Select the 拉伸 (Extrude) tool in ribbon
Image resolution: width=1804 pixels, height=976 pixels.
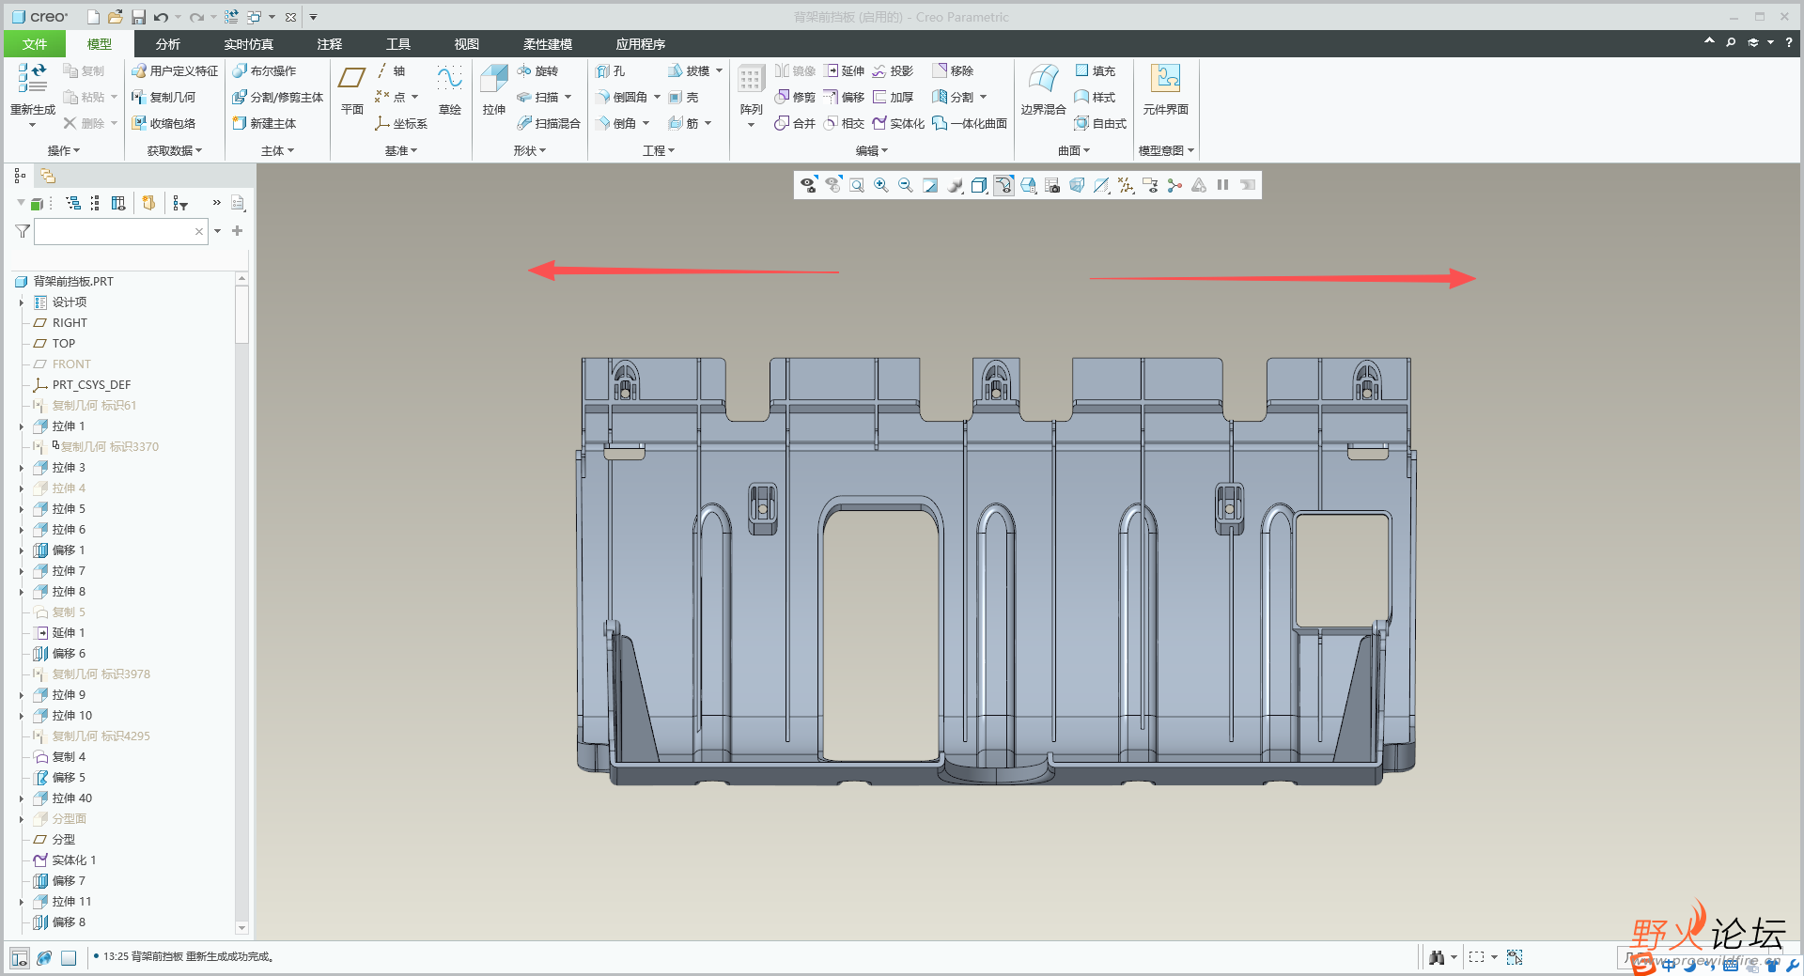[x=493, y=80]
